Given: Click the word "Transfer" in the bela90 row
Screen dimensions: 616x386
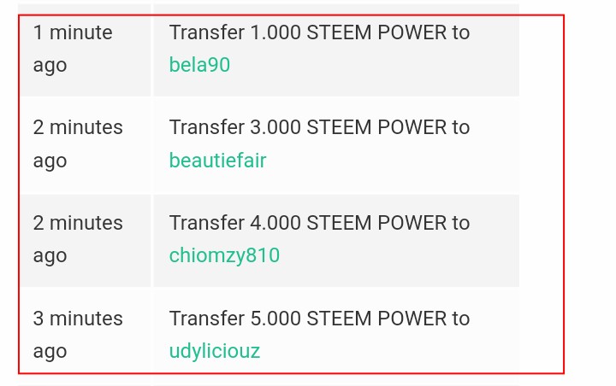Looking at the screenshot, I should tap(207, 32).
